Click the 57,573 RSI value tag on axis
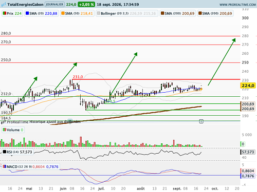 [248, 152]
